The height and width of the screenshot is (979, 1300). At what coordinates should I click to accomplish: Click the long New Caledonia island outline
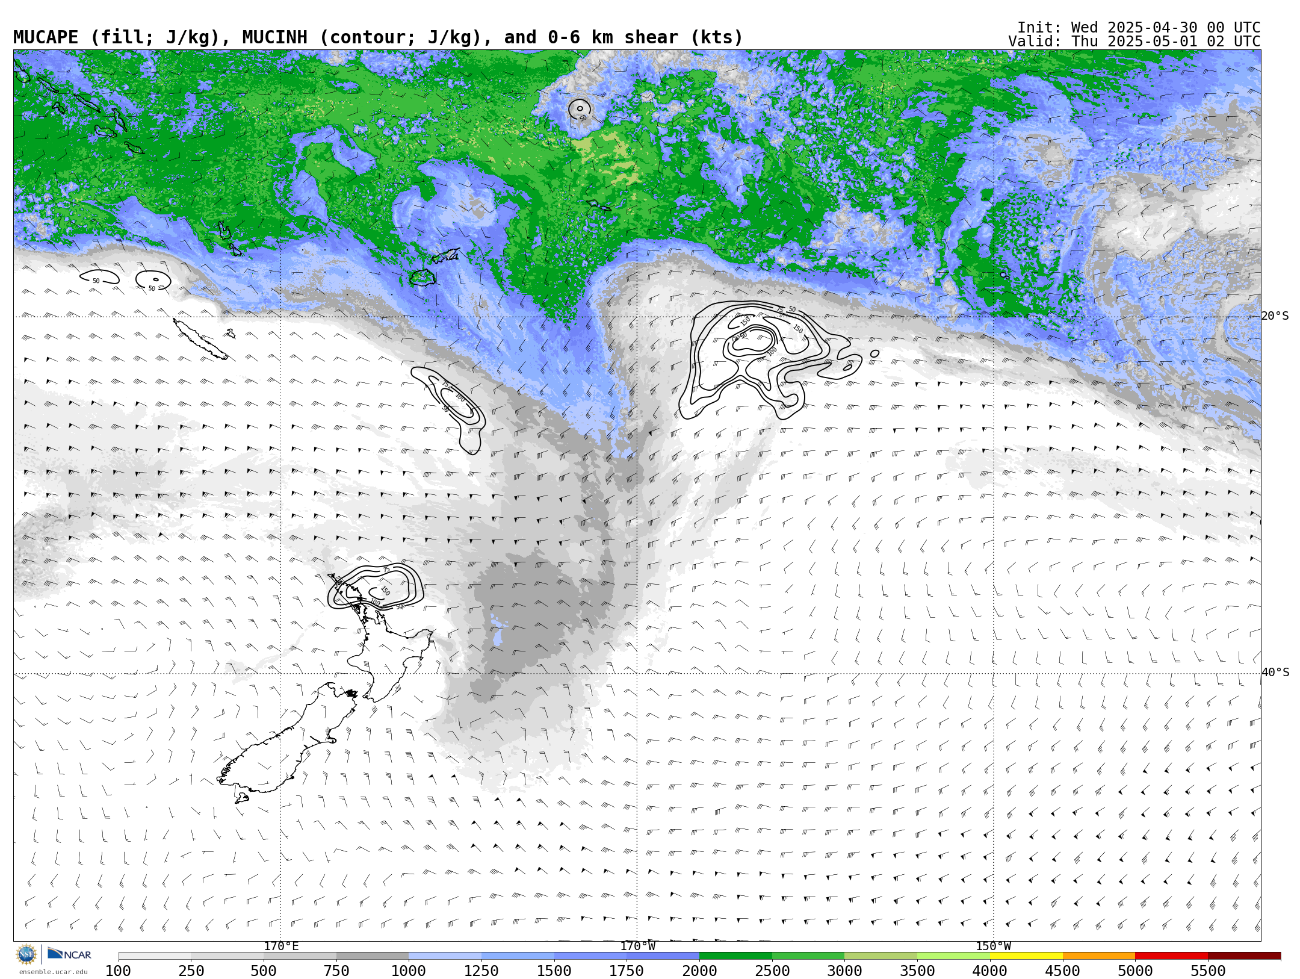(x=200, y=339)
